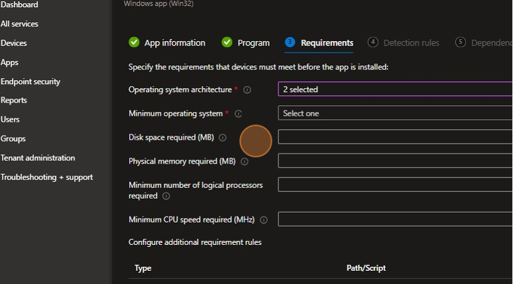Click info icon for Minimum logical processors
The height and width of the screenshot is (284, 513).
[166, 196]
